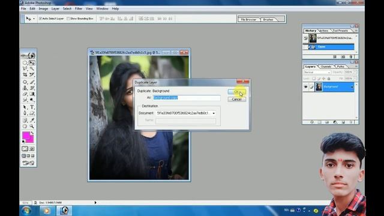The width and height of the screenshot is (384, 216).
Task: Click the layer style icon in Layers panel
Action: point(312,122)
